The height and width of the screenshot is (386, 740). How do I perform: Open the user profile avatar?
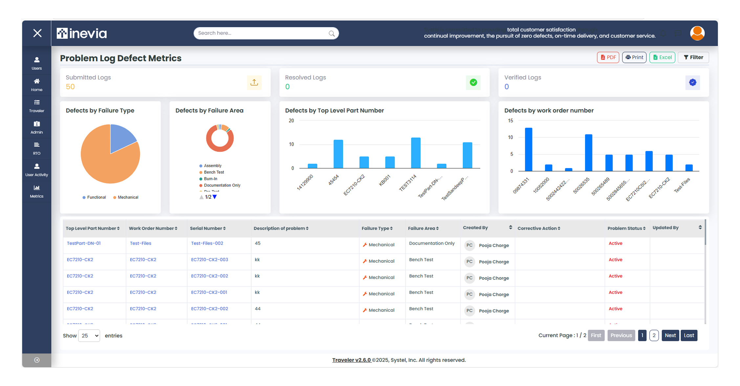point(697,33)
